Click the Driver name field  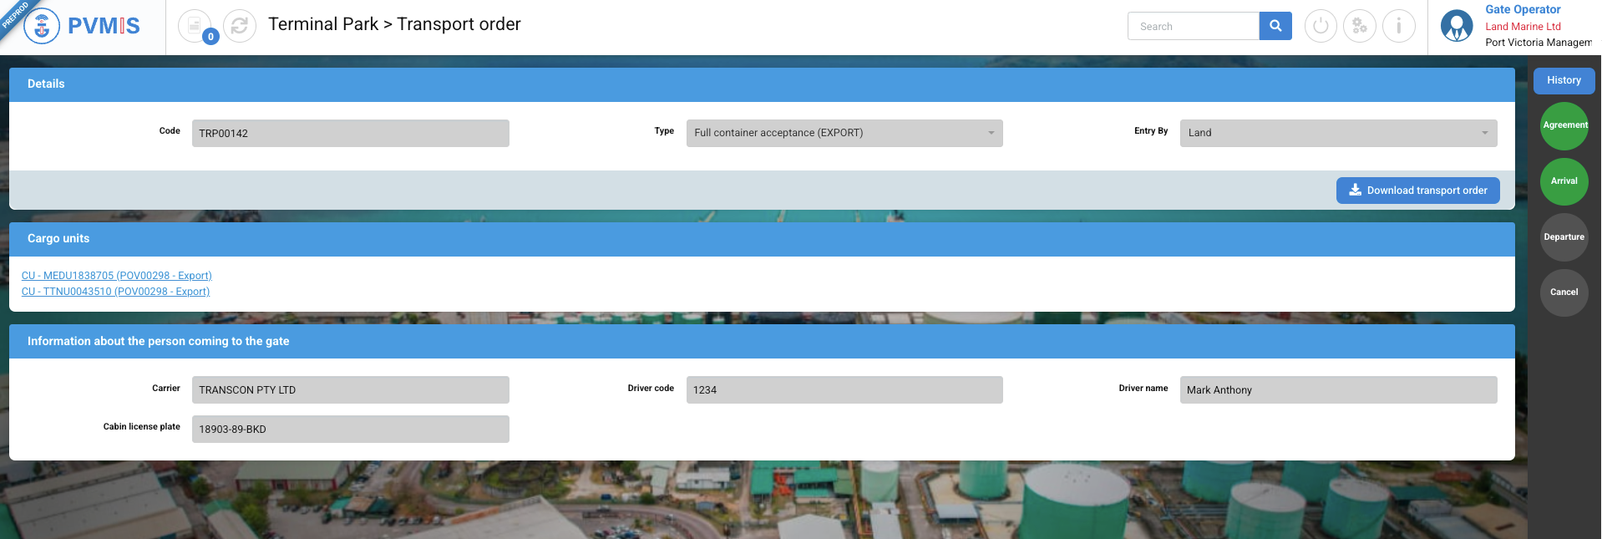(x=1337, y=390)
